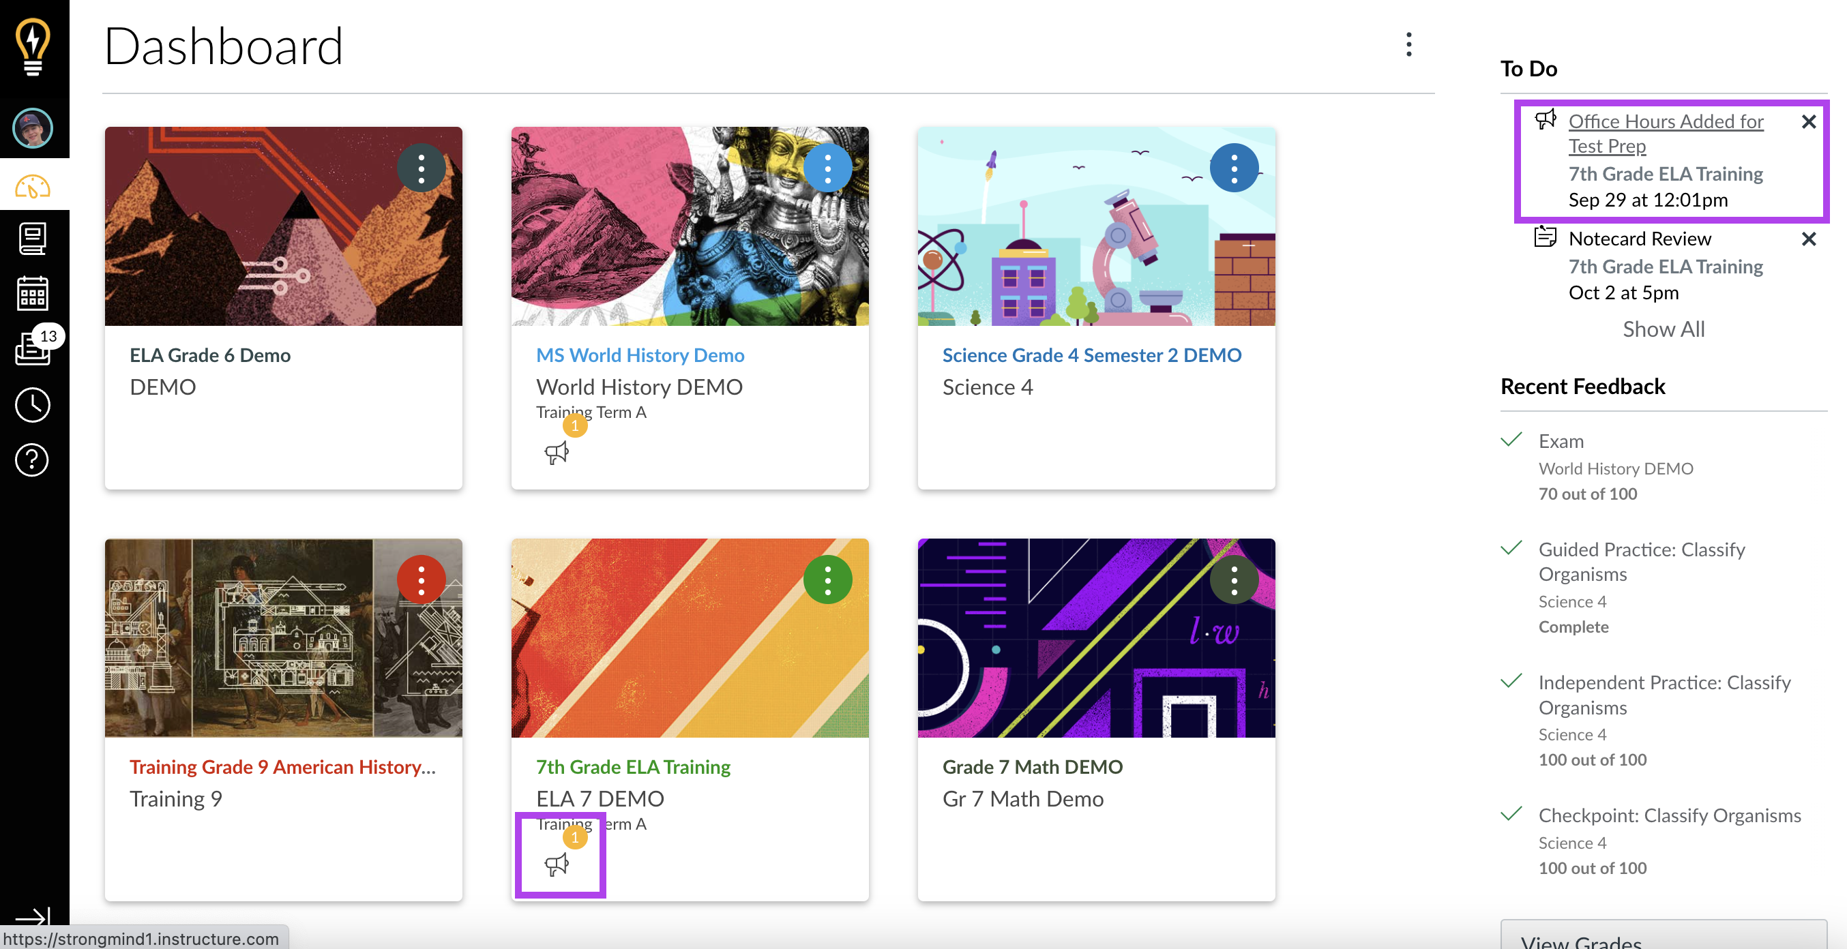
Task: Expand three-dot menu on Grade 7 Math DEMO
Action: (x=1233, y=579)
